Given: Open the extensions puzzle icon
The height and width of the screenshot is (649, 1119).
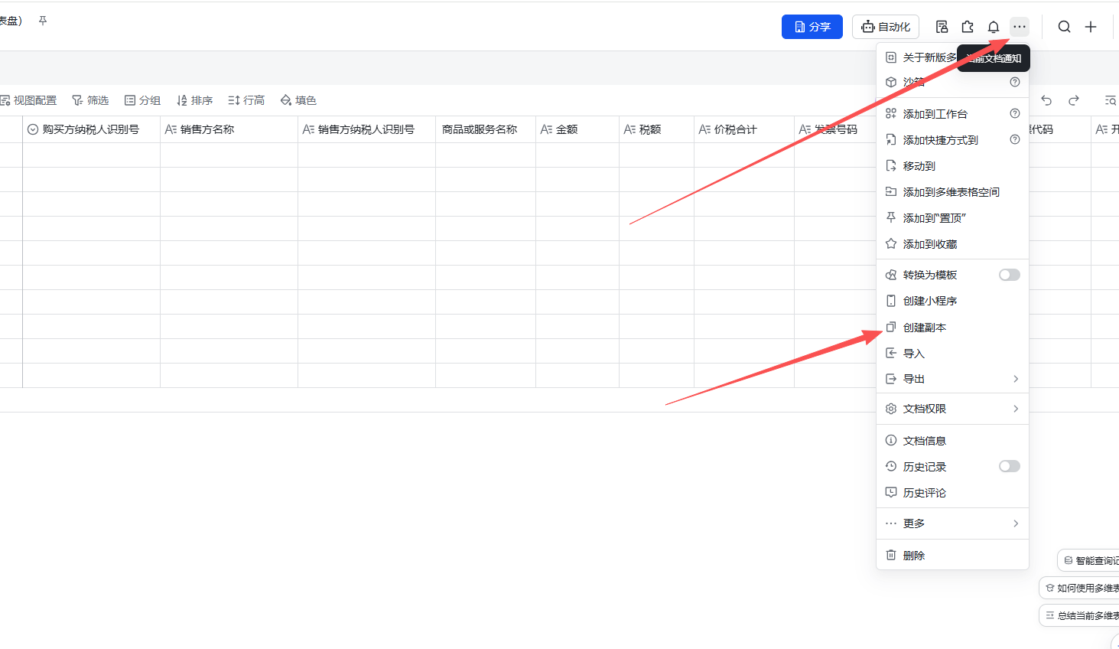Looking at the screenshot, I should (x=968, y=27).
